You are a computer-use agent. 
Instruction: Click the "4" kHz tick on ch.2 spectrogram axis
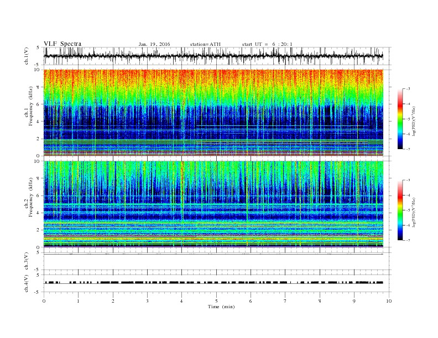coord(38,213)
